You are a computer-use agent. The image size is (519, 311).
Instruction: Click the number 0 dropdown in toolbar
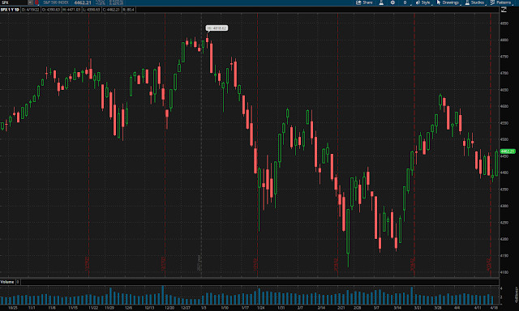coord(405,2)
